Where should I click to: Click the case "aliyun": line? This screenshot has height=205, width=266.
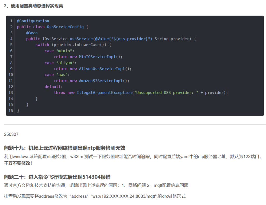point(61,63)
